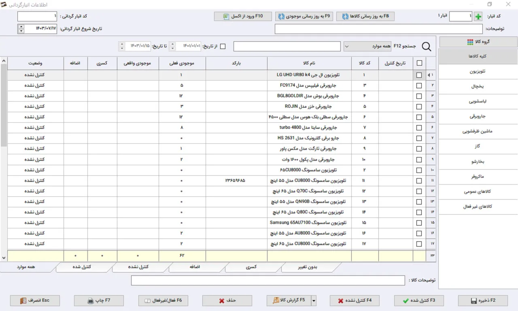Click the spinner on تاریخ شروع انبار گردانی
Viewport: 518px width, 311px height.
pos(21,29)
